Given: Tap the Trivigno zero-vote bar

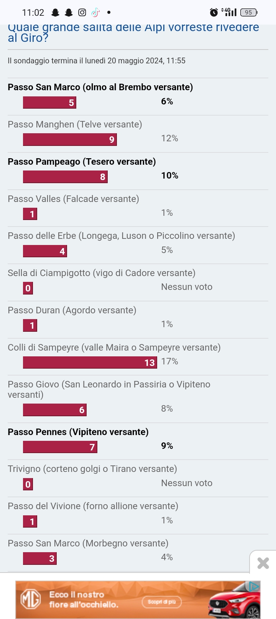Looking at the screenshot, I should pyautogui.click(x=28, y=484).
